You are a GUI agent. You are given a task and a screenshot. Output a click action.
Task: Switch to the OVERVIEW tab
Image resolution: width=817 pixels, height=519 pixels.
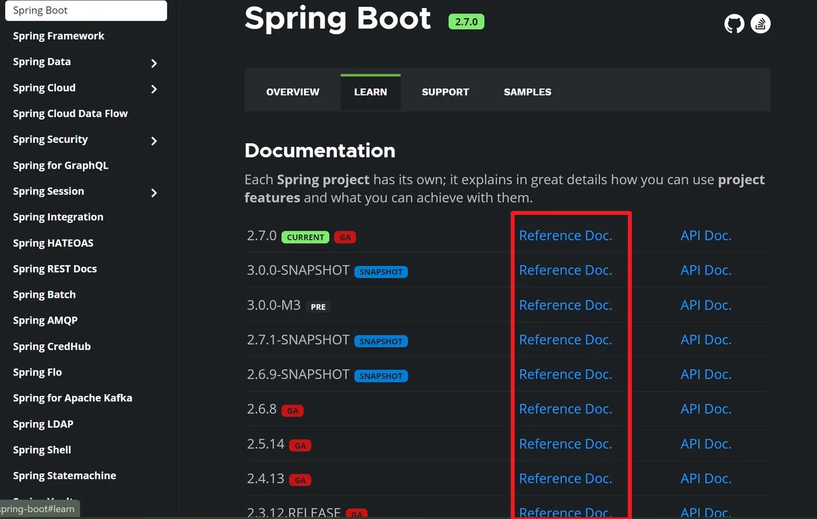[x=293, y=92]
